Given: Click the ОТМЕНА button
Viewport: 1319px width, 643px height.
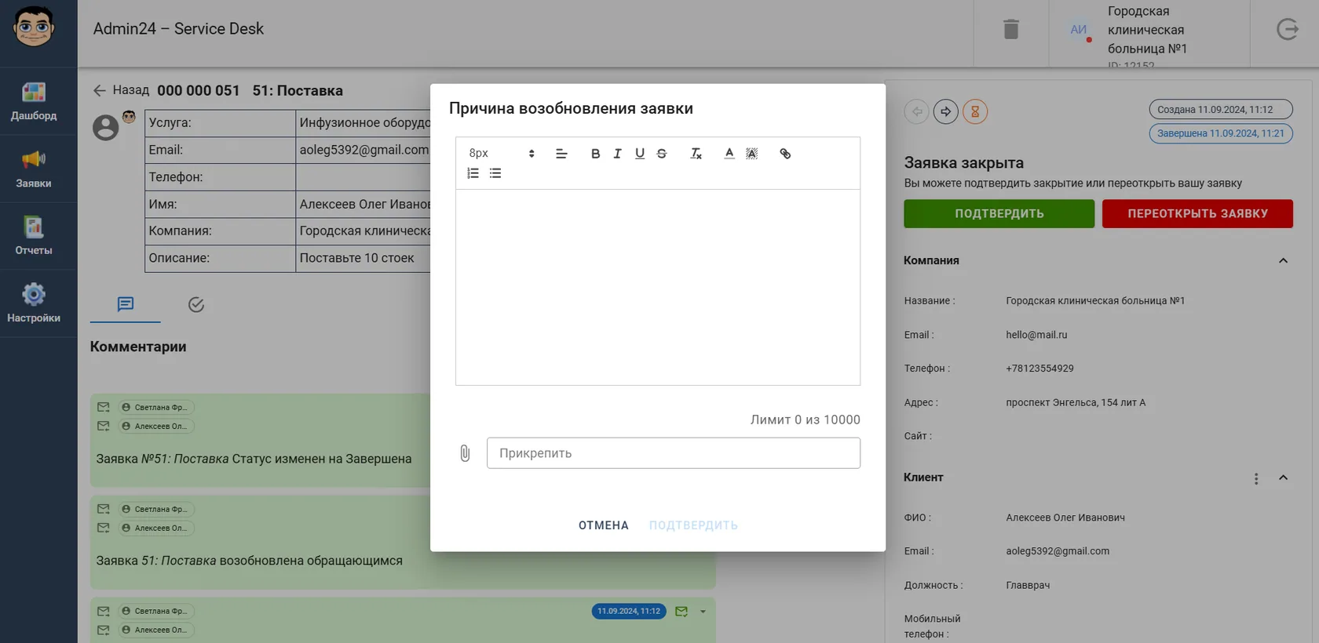Looking at the screenshot, I should pos(604,525).
